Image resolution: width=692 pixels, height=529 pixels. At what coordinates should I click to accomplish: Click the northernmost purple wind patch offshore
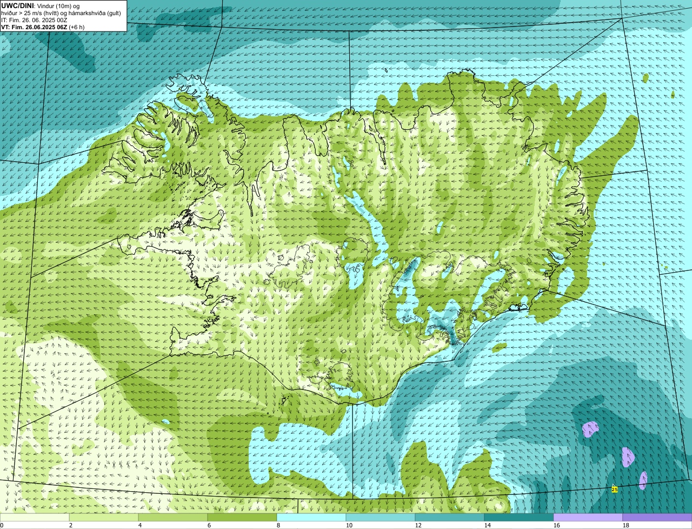tap(590, 429)
